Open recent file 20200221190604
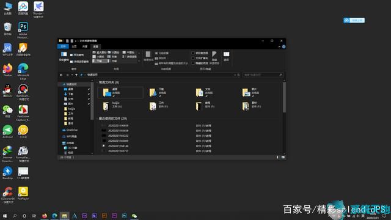The width and height of the screenshot is (391, 220). (x=118, y=125)
